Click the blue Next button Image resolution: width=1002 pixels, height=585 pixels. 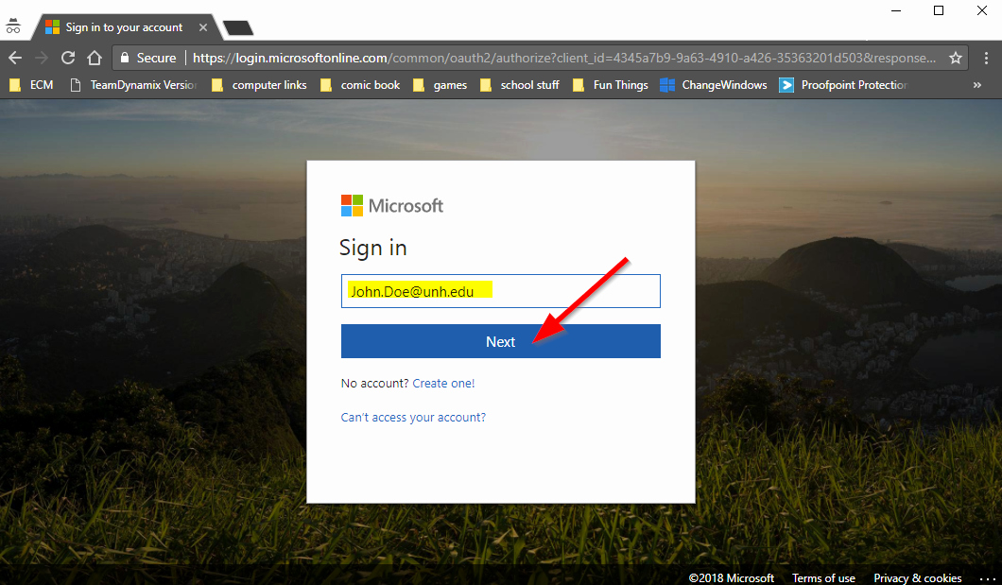(x=500, y=341)
